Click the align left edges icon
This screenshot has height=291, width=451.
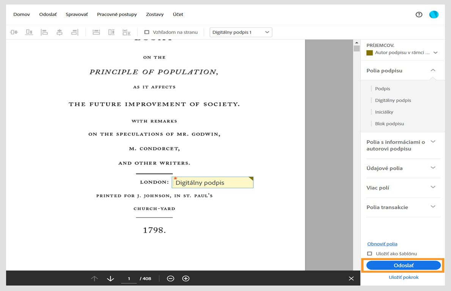tap(44, 32)
